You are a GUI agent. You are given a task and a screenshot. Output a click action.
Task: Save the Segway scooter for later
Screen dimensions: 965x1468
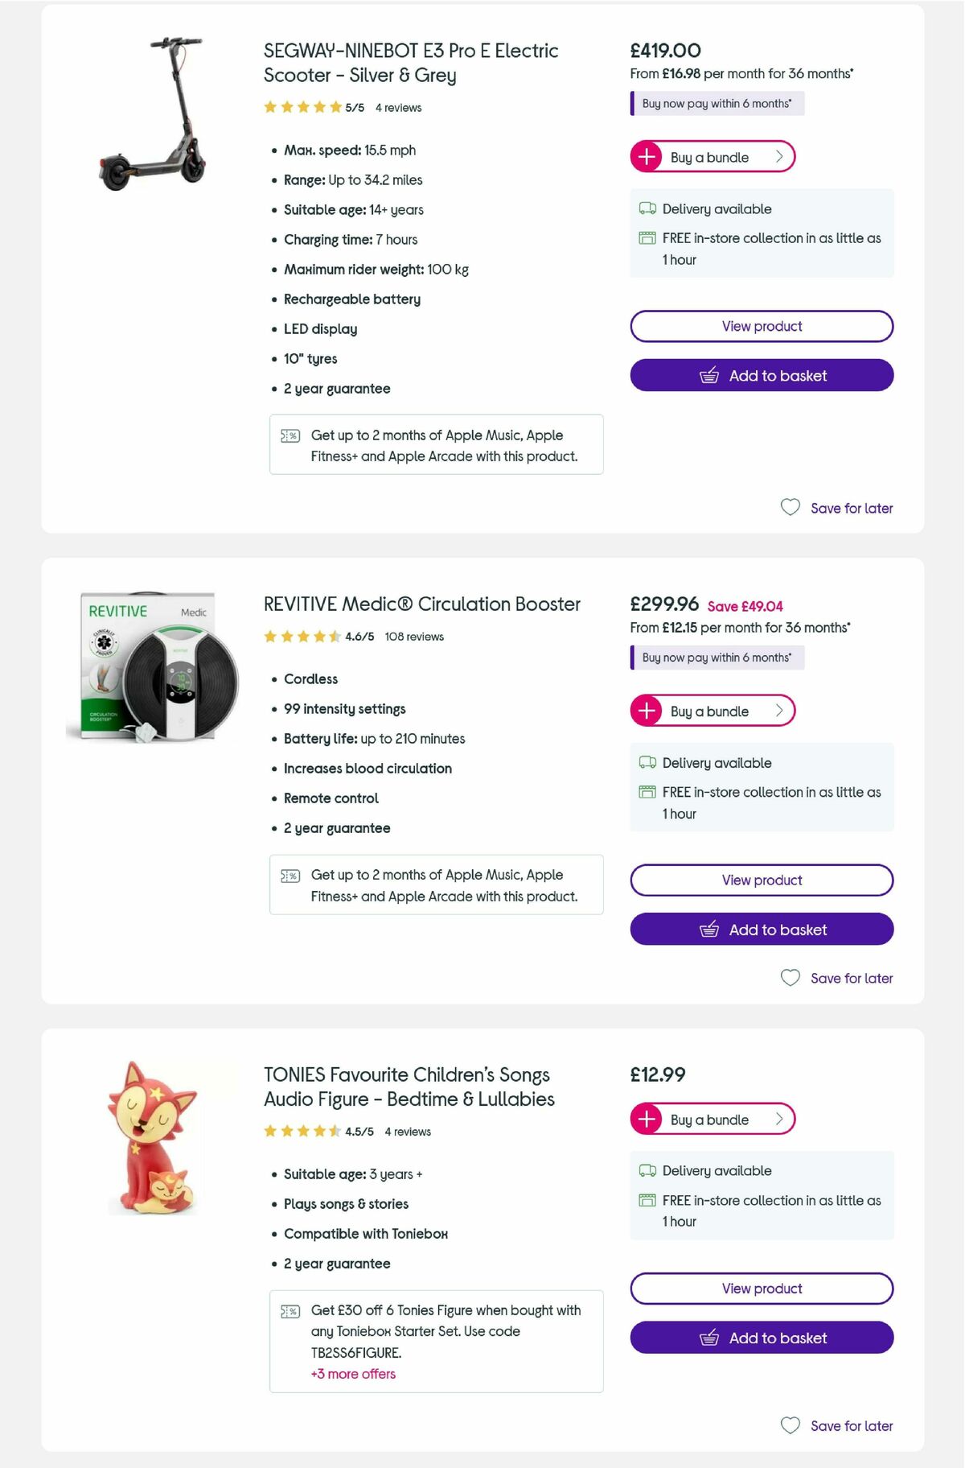pos(836,508)
